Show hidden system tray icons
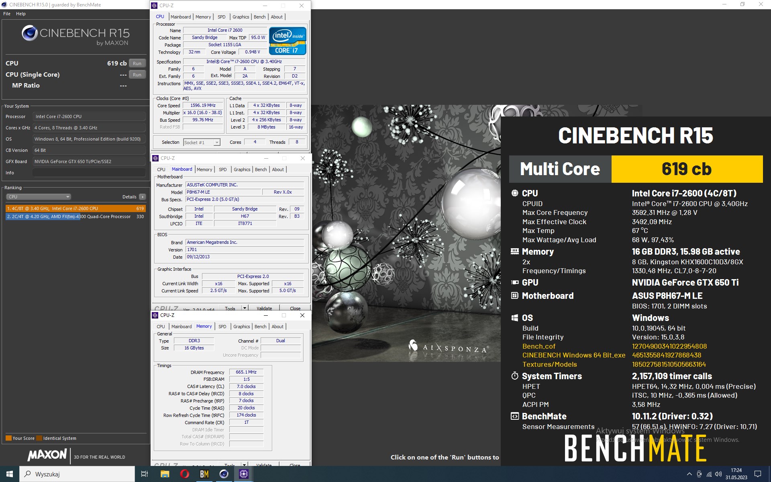This screenshot has height=482, width=771. pyautogui.click(x=689, y=474)
